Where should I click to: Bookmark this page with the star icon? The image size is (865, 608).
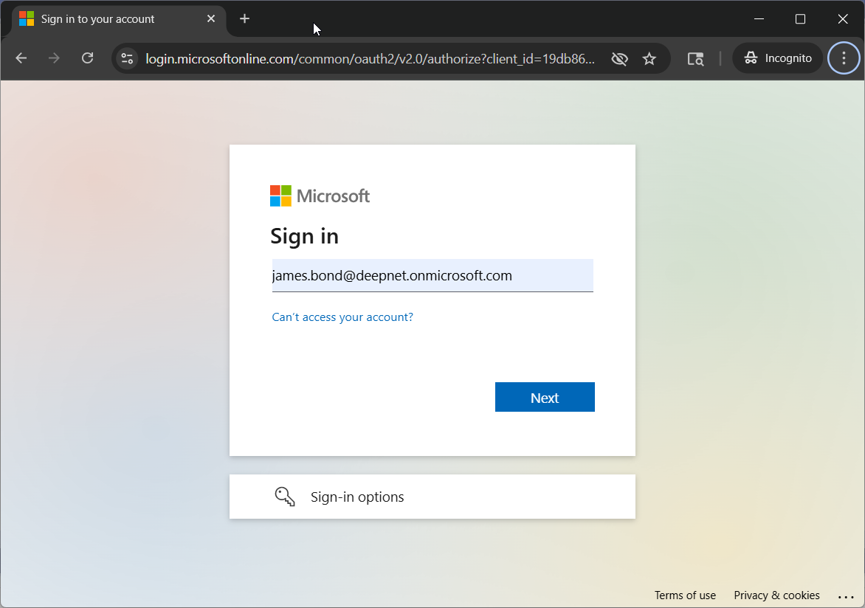(649, 58)
